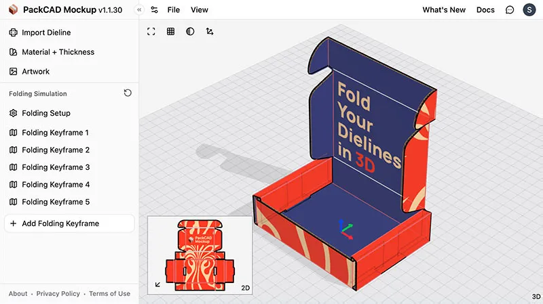
Task: Toggle the half-circle shading mode icon
Action: [x=190, y=31]
